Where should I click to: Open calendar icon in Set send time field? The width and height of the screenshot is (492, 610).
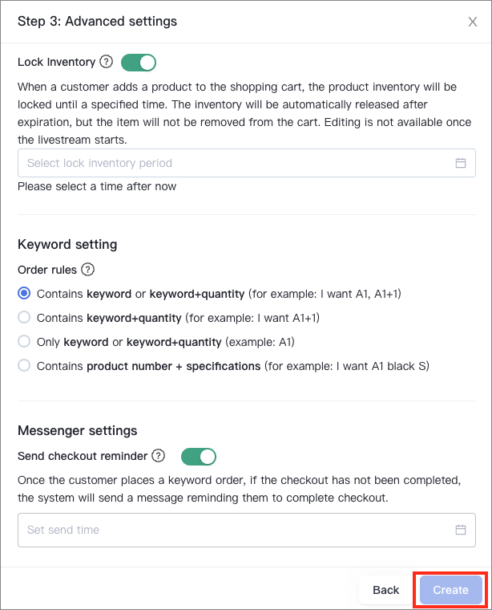461,530
